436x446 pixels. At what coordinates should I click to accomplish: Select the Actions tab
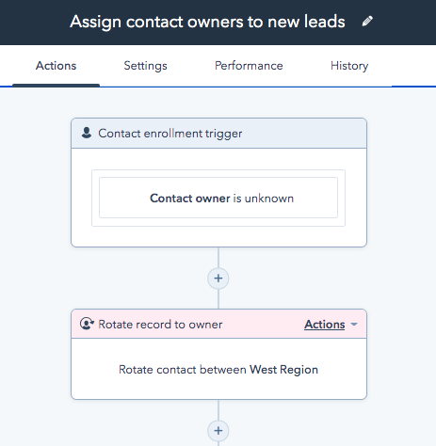click(x=56, y=66)
